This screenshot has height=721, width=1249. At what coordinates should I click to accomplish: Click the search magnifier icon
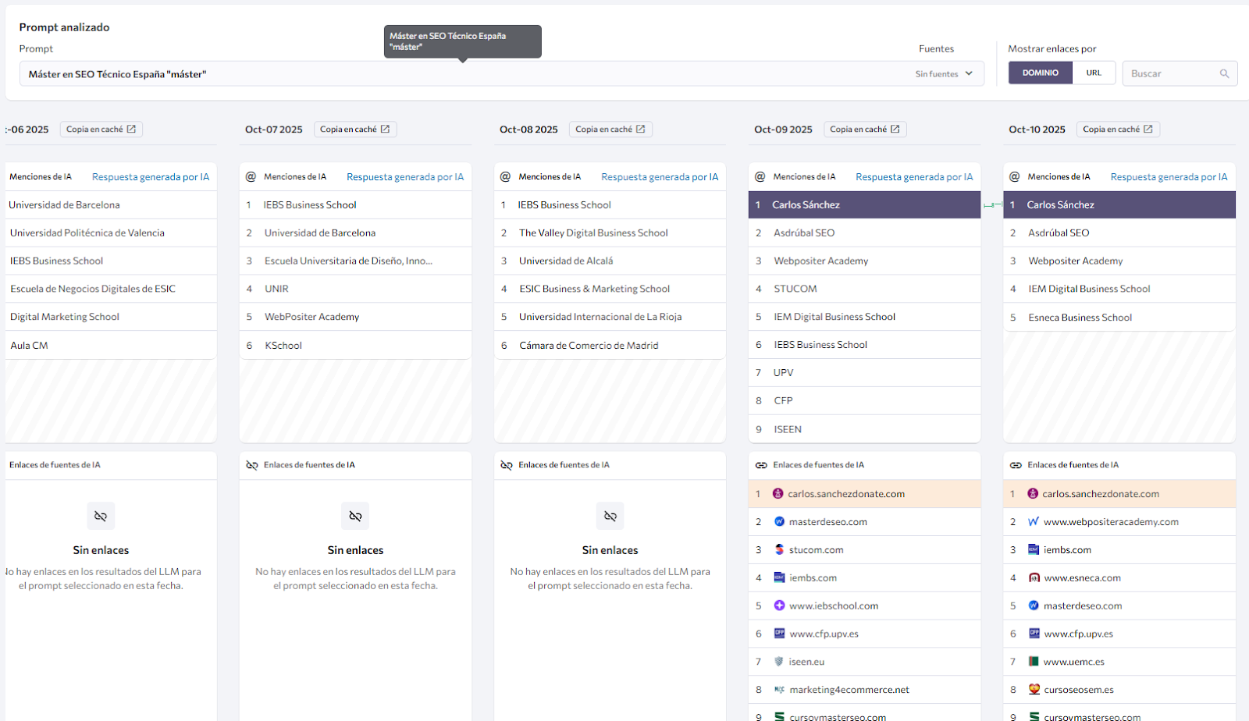(1224, 73)
